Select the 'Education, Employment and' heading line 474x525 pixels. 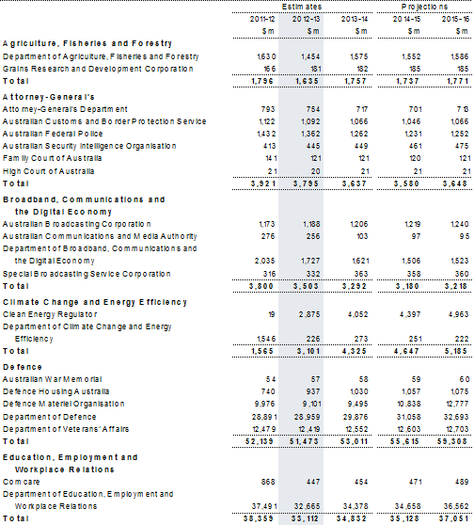[x=71, y=457]
